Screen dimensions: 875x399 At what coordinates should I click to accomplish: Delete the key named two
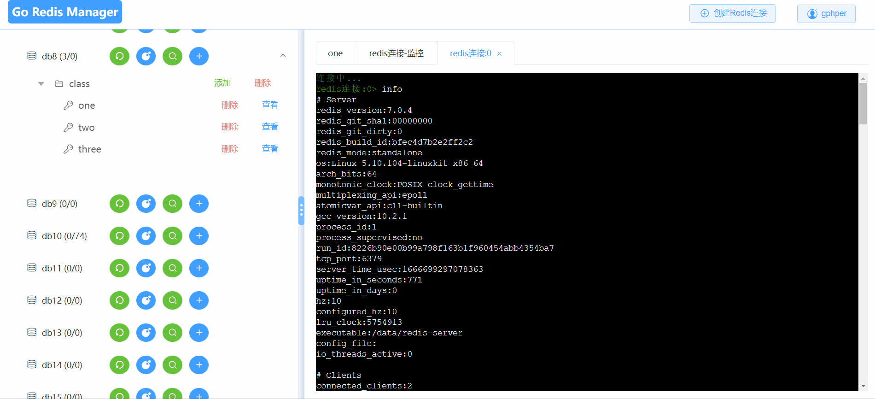pos(230,127)
